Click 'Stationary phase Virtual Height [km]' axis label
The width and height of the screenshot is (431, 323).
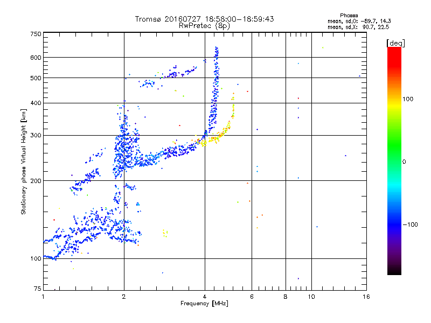click(x=24, y=162)
